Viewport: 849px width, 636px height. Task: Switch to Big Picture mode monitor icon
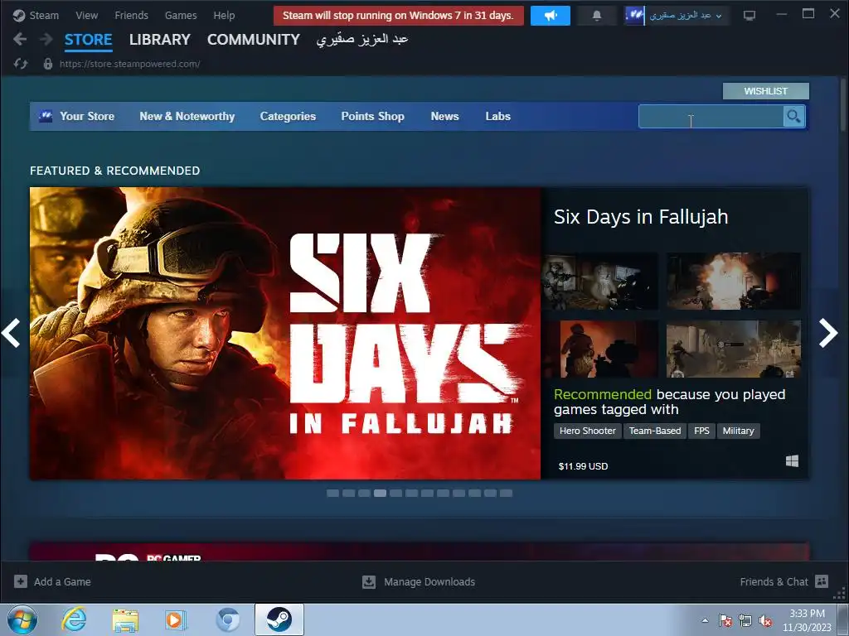[750, 16]
